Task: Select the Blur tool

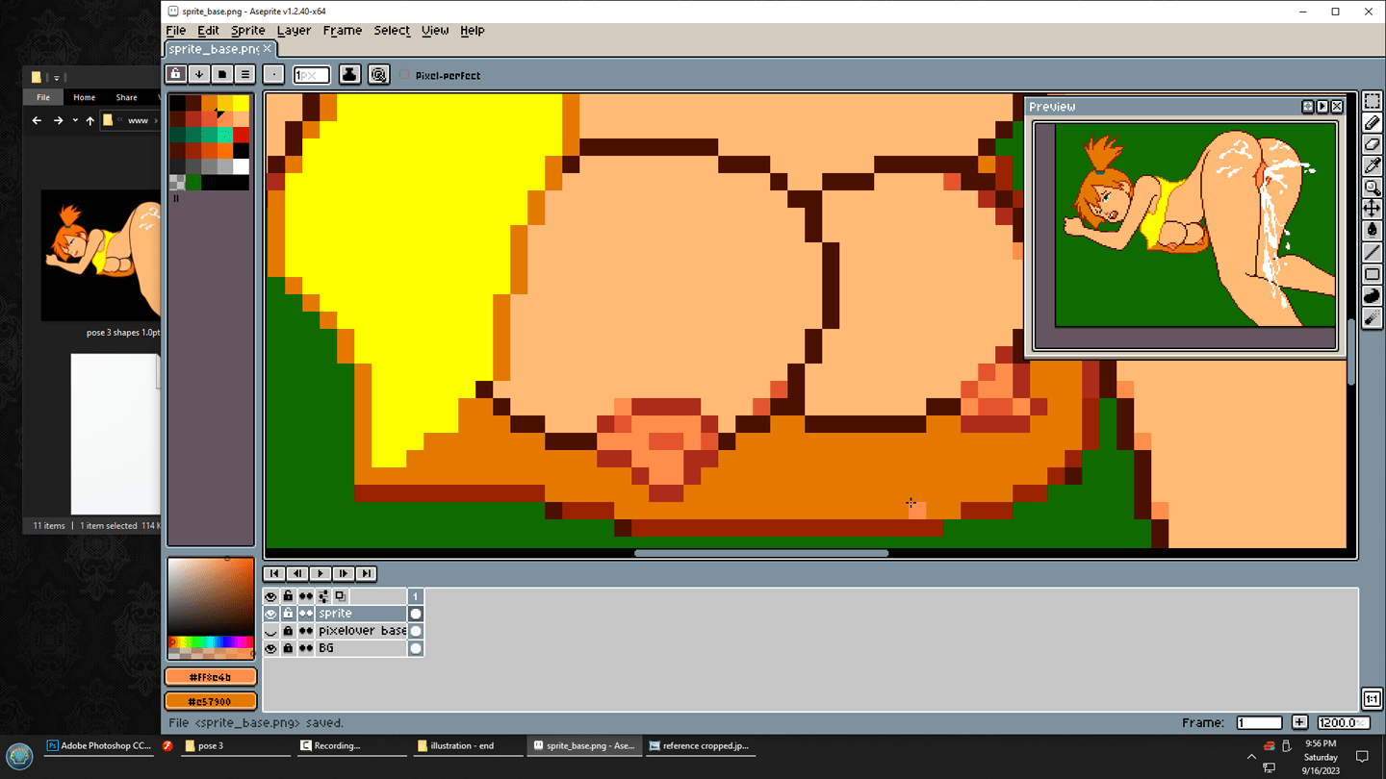Action: point(1372,317)
